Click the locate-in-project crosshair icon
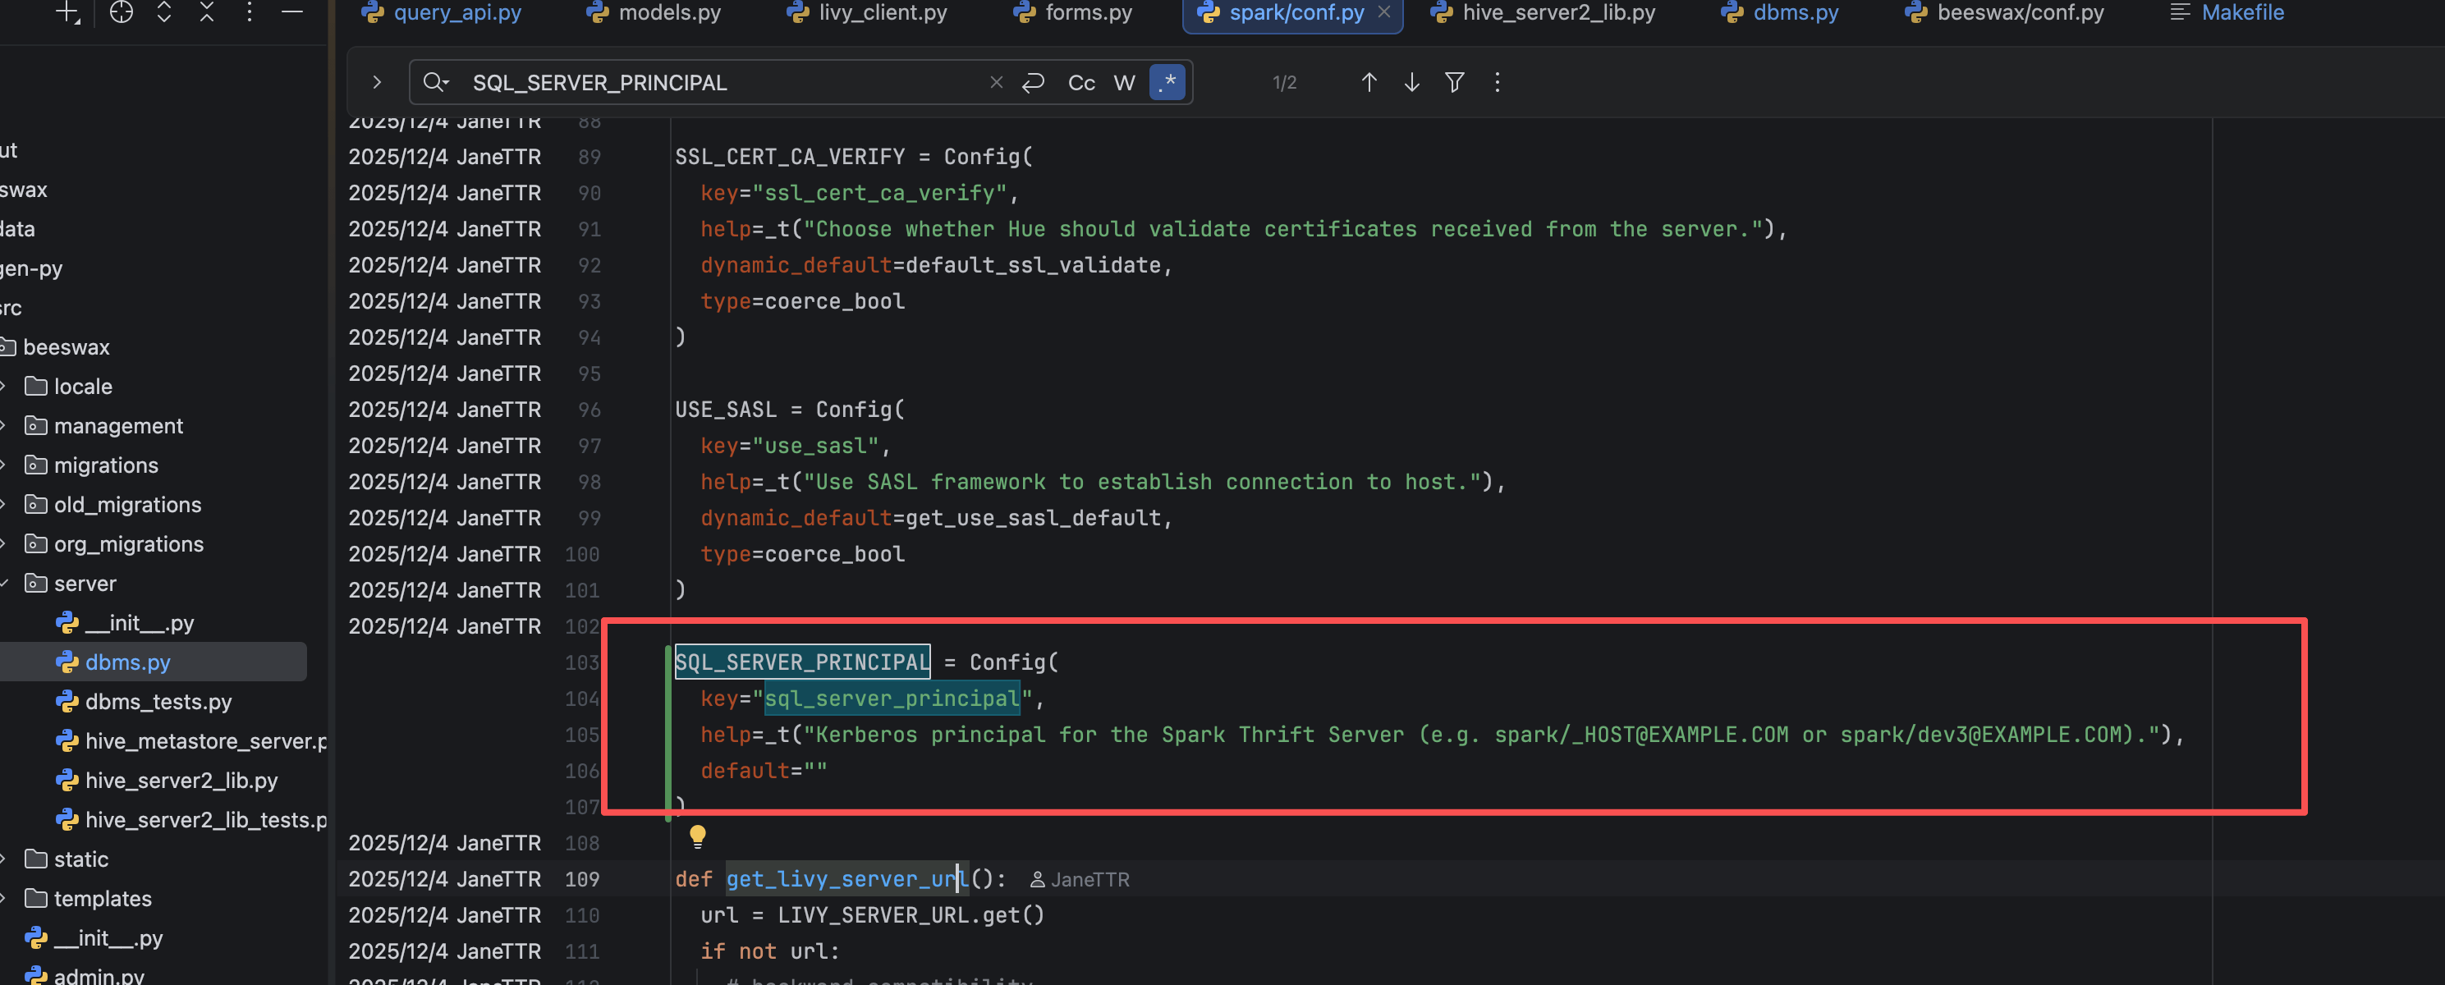 (x=121, y=12)
